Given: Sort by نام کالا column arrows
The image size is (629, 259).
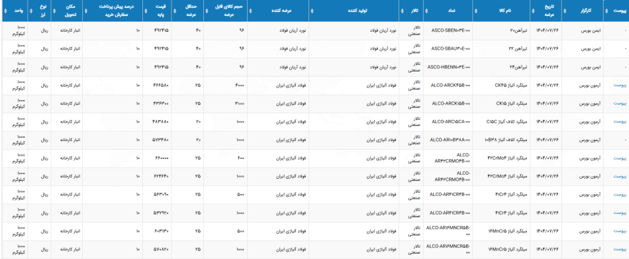Looking at the screenshot, I should [476, 11].
